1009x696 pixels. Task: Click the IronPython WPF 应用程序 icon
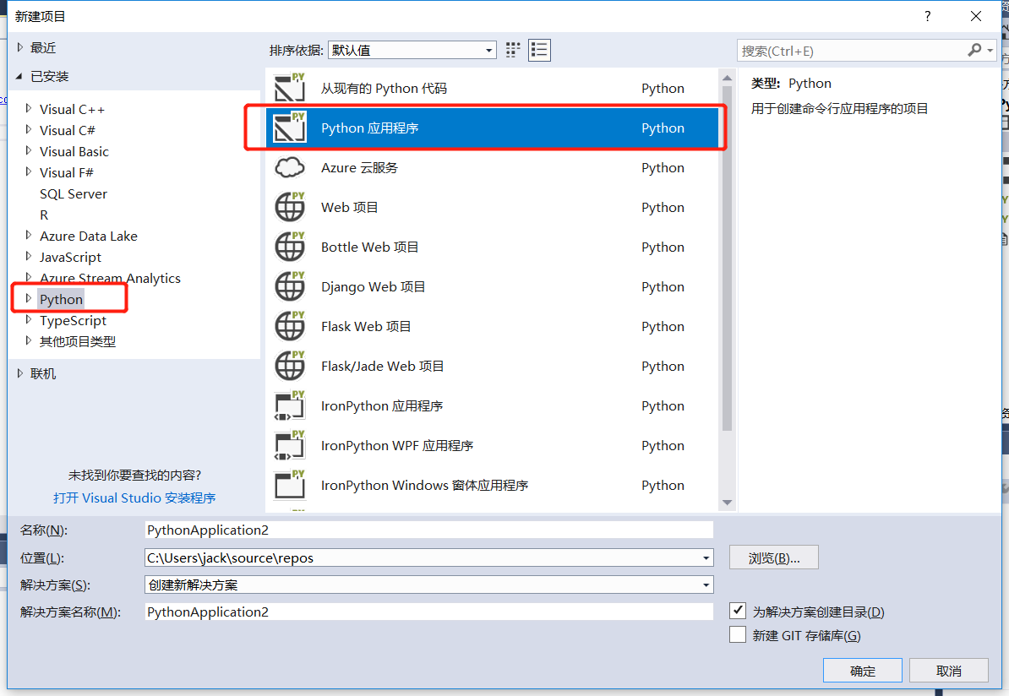[x=290, y=445]
